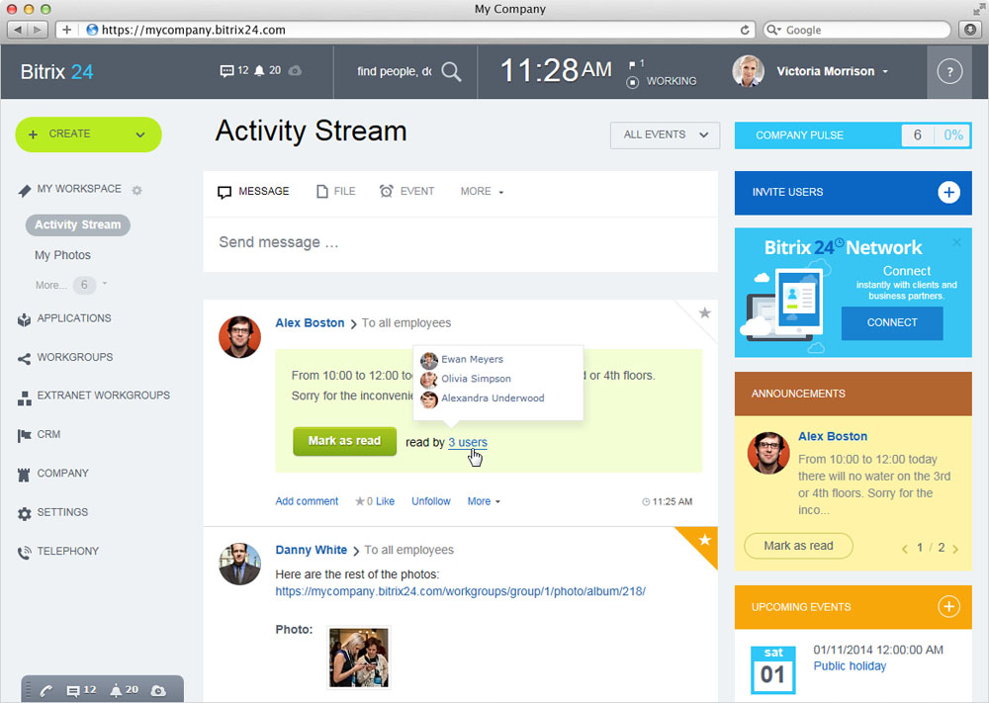989x703 pixels.
Task: Click the Bitrix 24 logo
Action: (56, 72)
